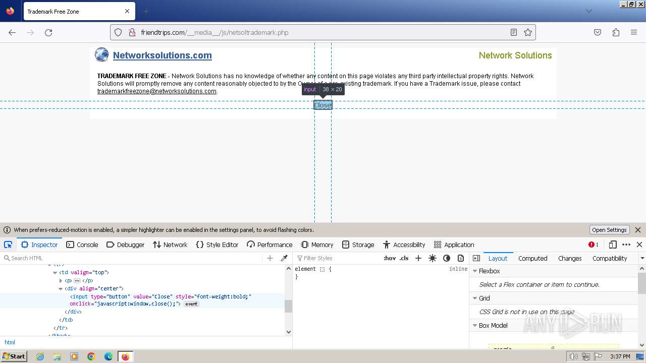Open a new tab with plus button
This screenshot has height=363, width=646.
tap(146, 11)
